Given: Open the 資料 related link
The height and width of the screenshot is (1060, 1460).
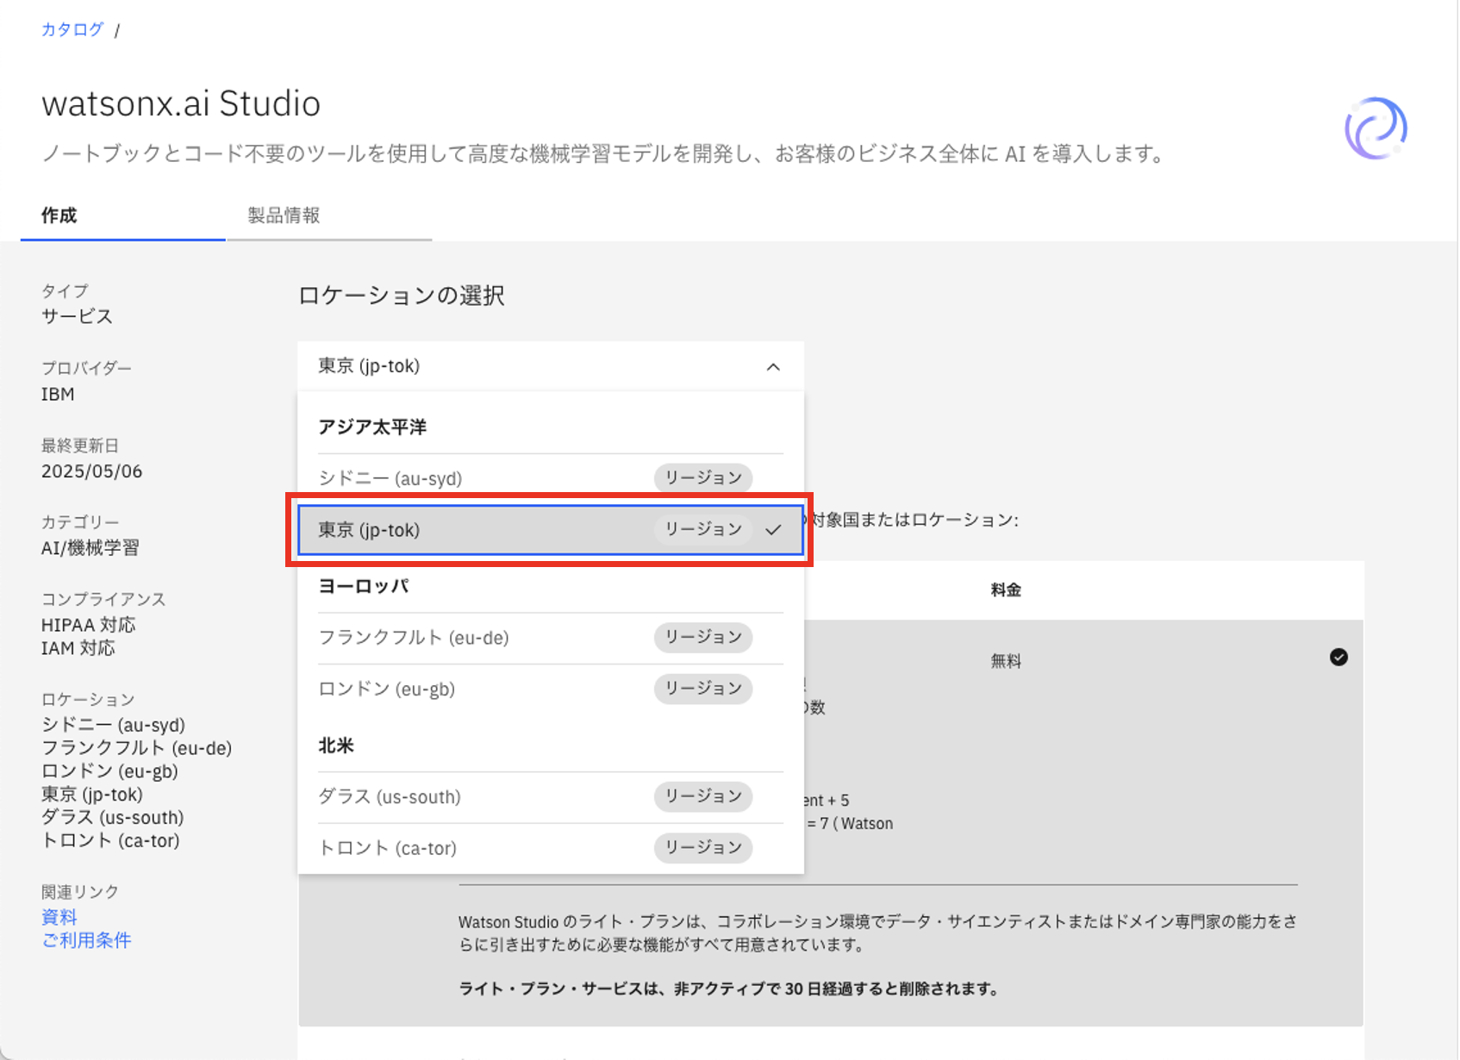Looking at the screenshot, I should pos(59,917).
